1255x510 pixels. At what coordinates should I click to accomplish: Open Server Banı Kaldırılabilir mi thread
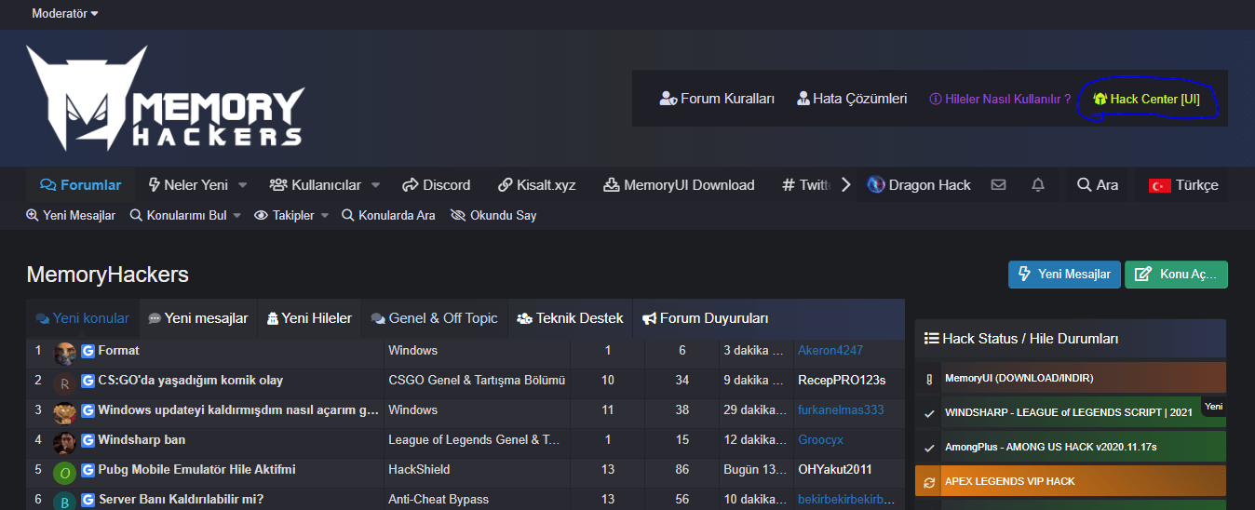181,500
